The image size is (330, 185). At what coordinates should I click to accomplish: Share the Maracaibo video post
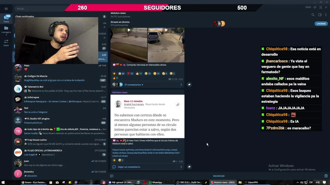[x=189, y=85]
